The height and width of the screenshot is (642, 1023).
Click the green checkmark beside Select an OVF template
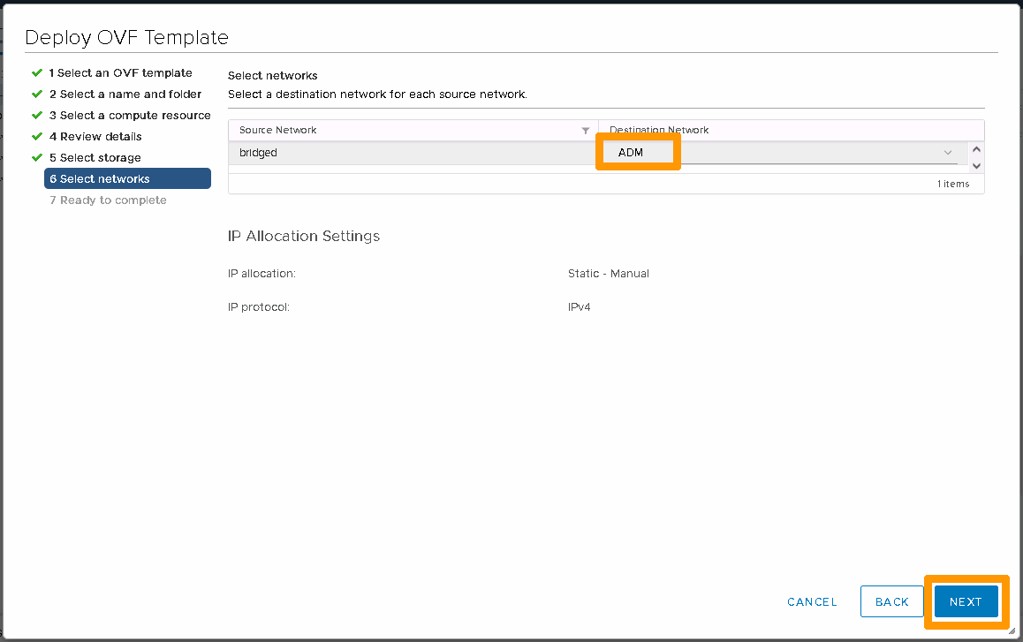[x=37, y=72]
